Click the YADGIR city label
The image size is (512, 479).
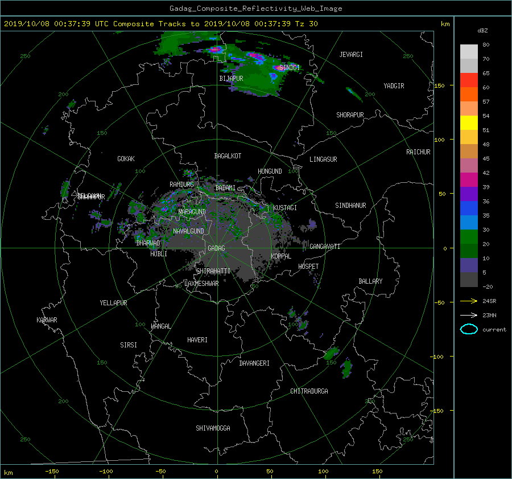pos(394,86)
